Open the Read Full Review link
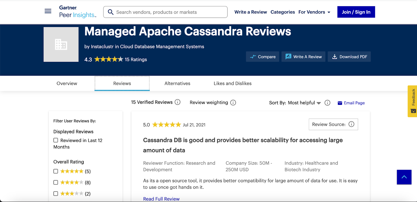Image resolution: width=417 pixels, height=202 pixels. click(x=161, y=199)
